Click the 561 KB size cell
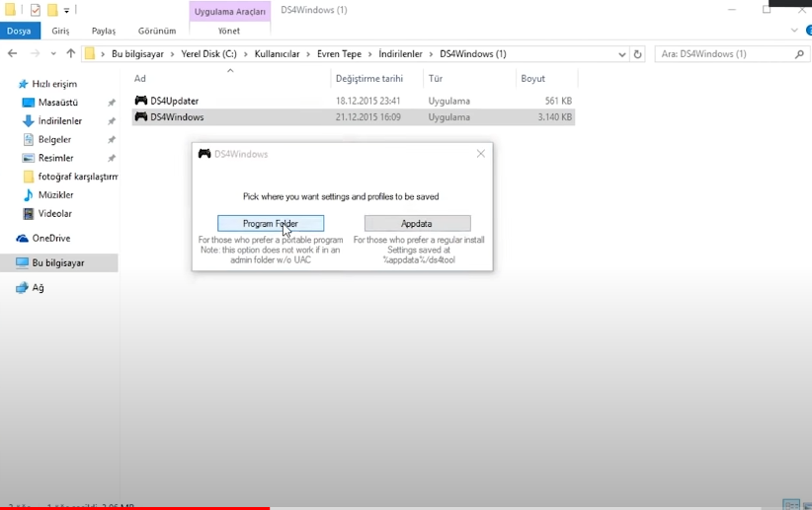Image resolution: width=812 pixels, height=510 pixels. pos(558,101)
